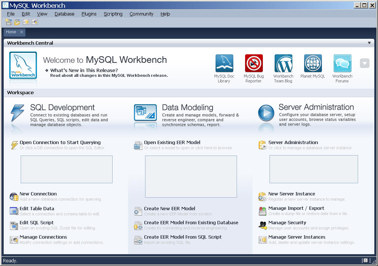Click the Manage Server Instances link

297,237
